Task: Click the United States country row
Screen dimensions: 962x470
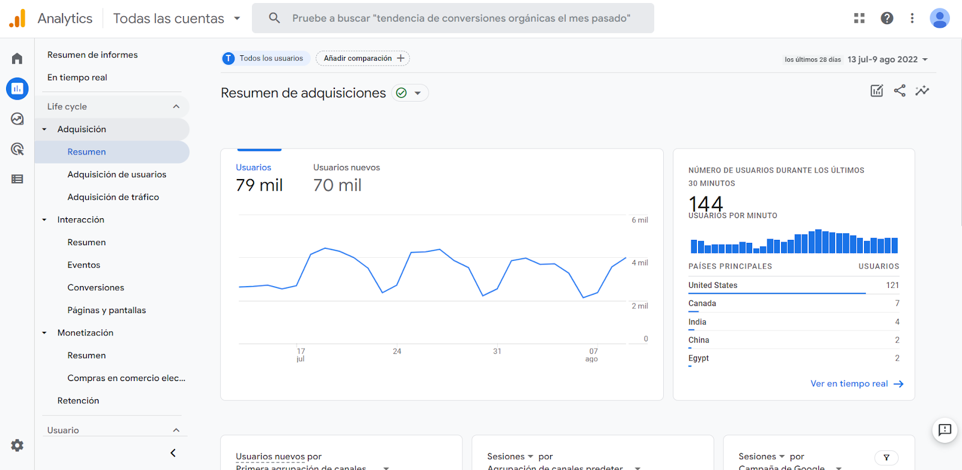Action: click(794, 285)
